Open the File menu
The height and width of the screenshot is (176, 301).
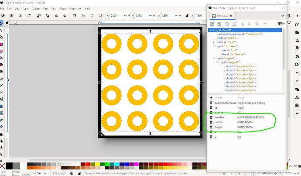point(2,9)
